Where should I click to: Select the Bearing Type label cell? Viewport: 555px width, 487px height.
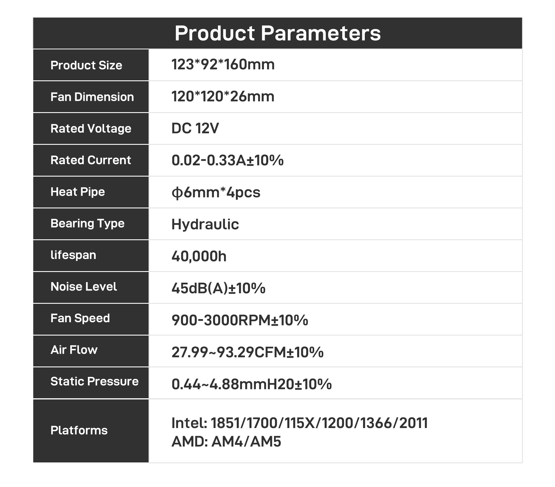pos(91,224)
